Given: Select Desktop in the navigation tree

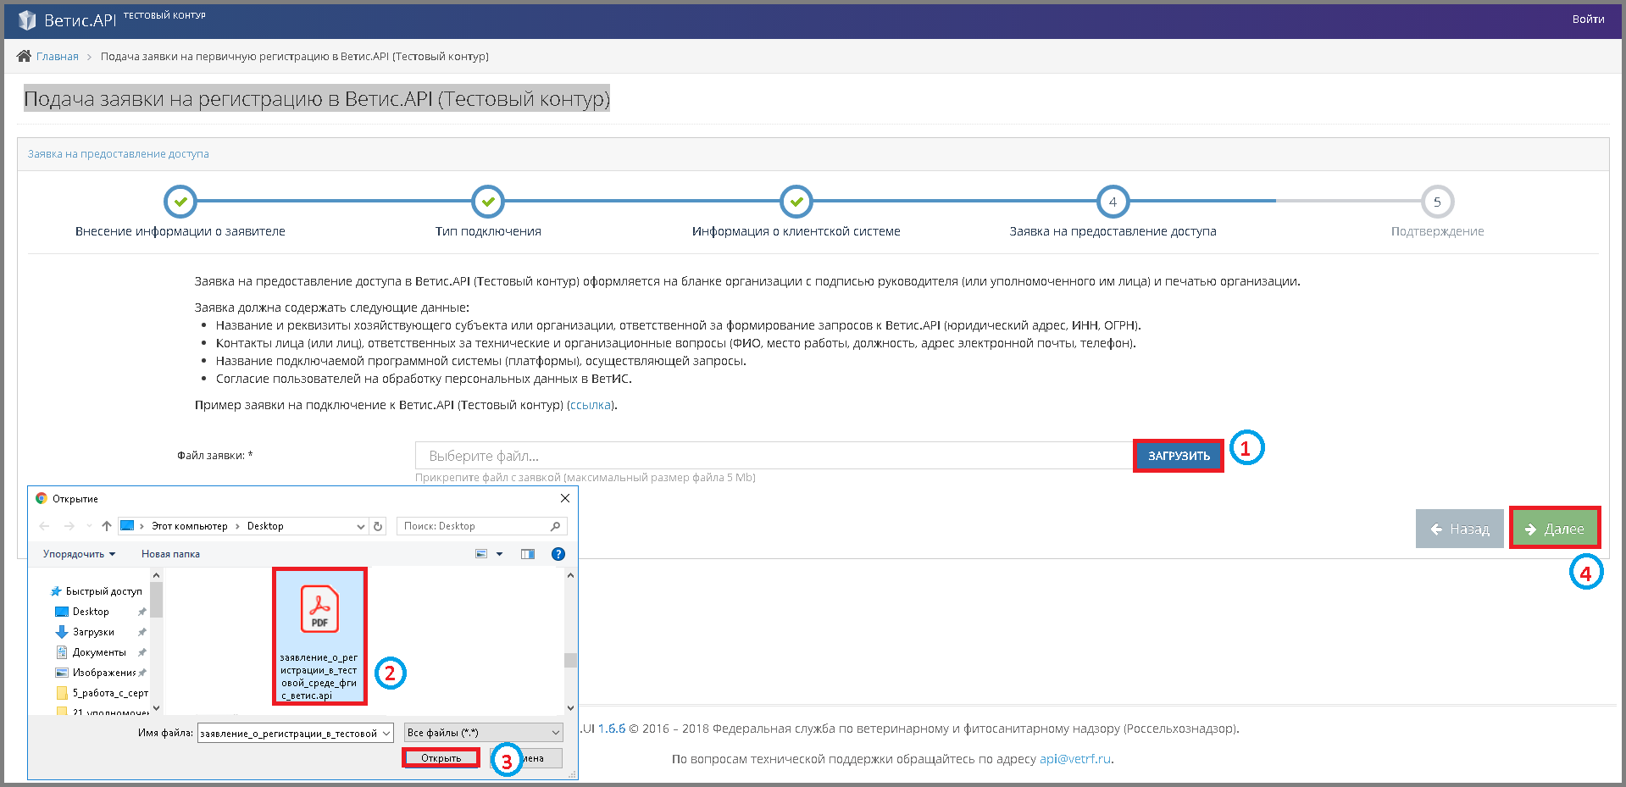Looking at the screenshot, I should pos(83,612).
